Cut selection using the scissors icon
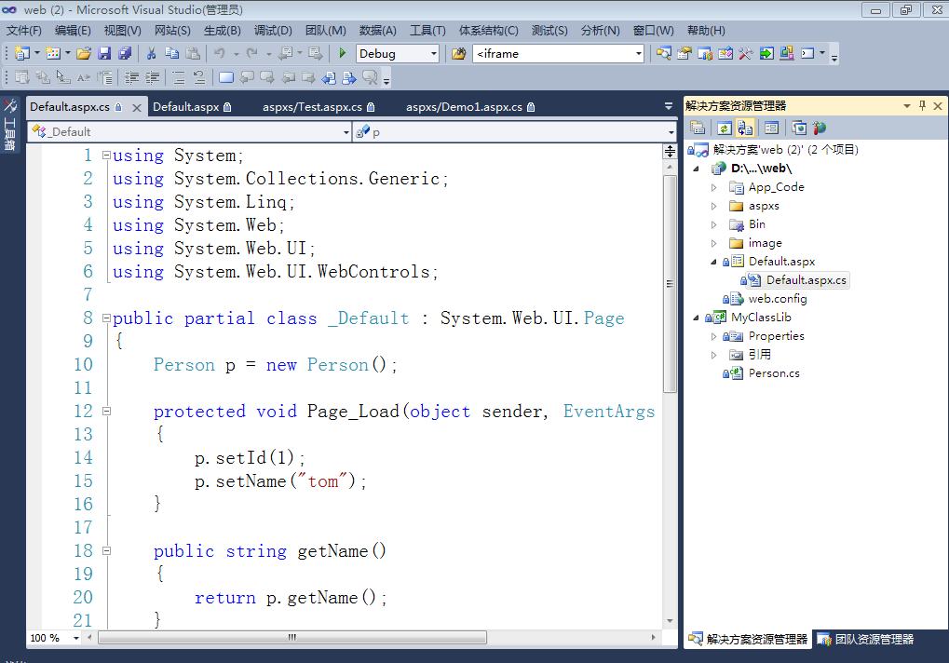 pyautogui.click(x=151, y=53)
